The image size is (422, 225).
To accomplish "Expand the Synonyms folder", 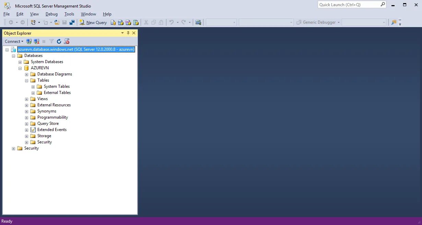I will tap(26, 111).
